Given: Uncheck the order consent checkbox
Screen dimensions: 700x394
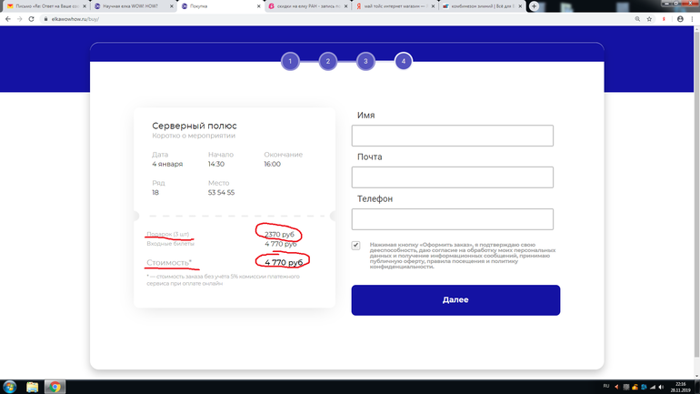Looking at the screenshot, I should tap(355, 246).
